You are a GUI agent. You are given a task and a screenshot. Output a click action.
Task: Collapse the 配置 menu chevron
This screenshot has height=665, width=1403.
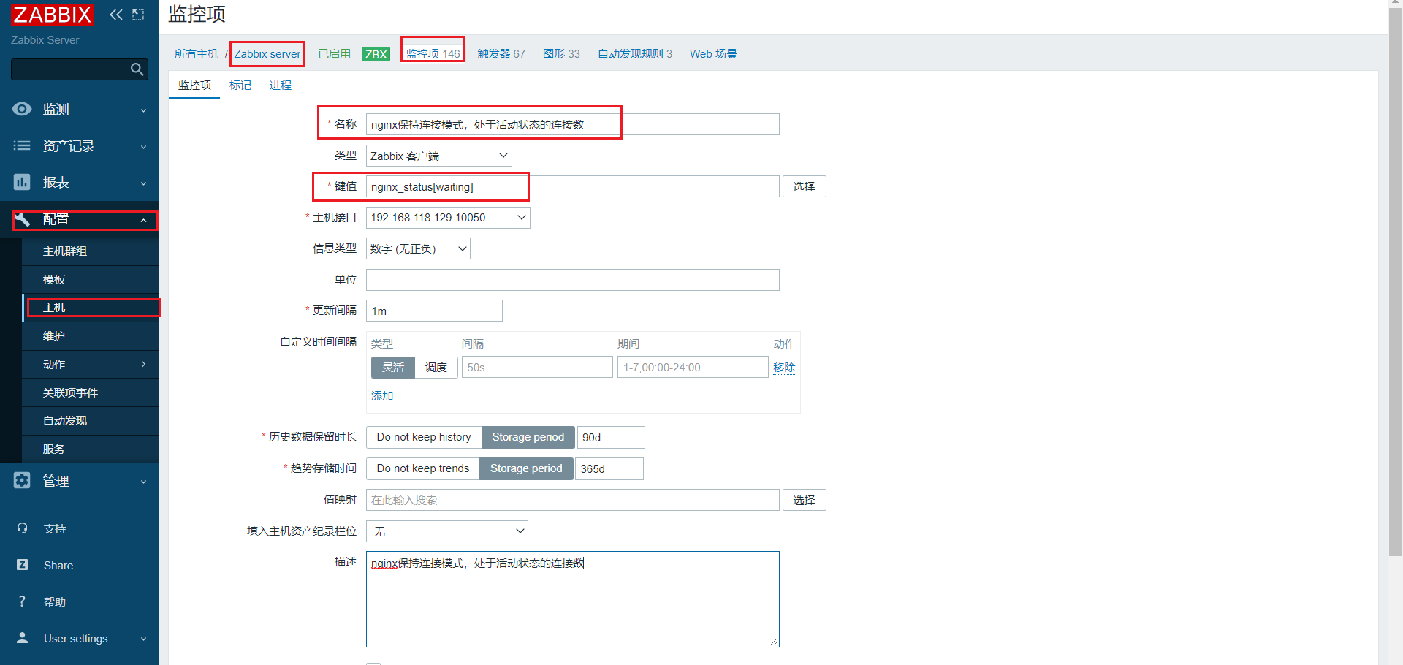tap(143, 220)
